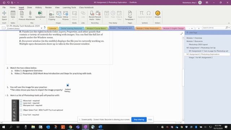
Task: Check the Move tool - required box
Action: point(21,101)
